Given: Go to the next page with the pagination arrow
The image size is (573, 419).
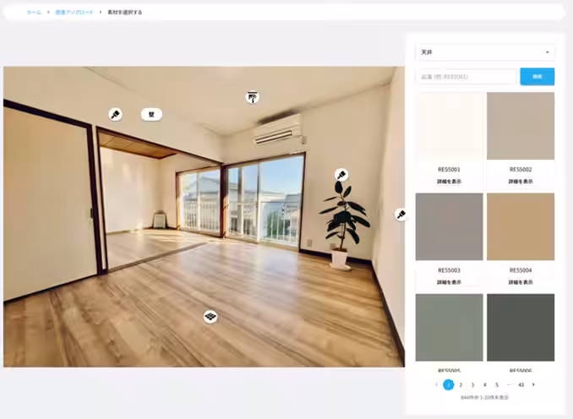Looking at the screenshot, I should click(533, 384).
